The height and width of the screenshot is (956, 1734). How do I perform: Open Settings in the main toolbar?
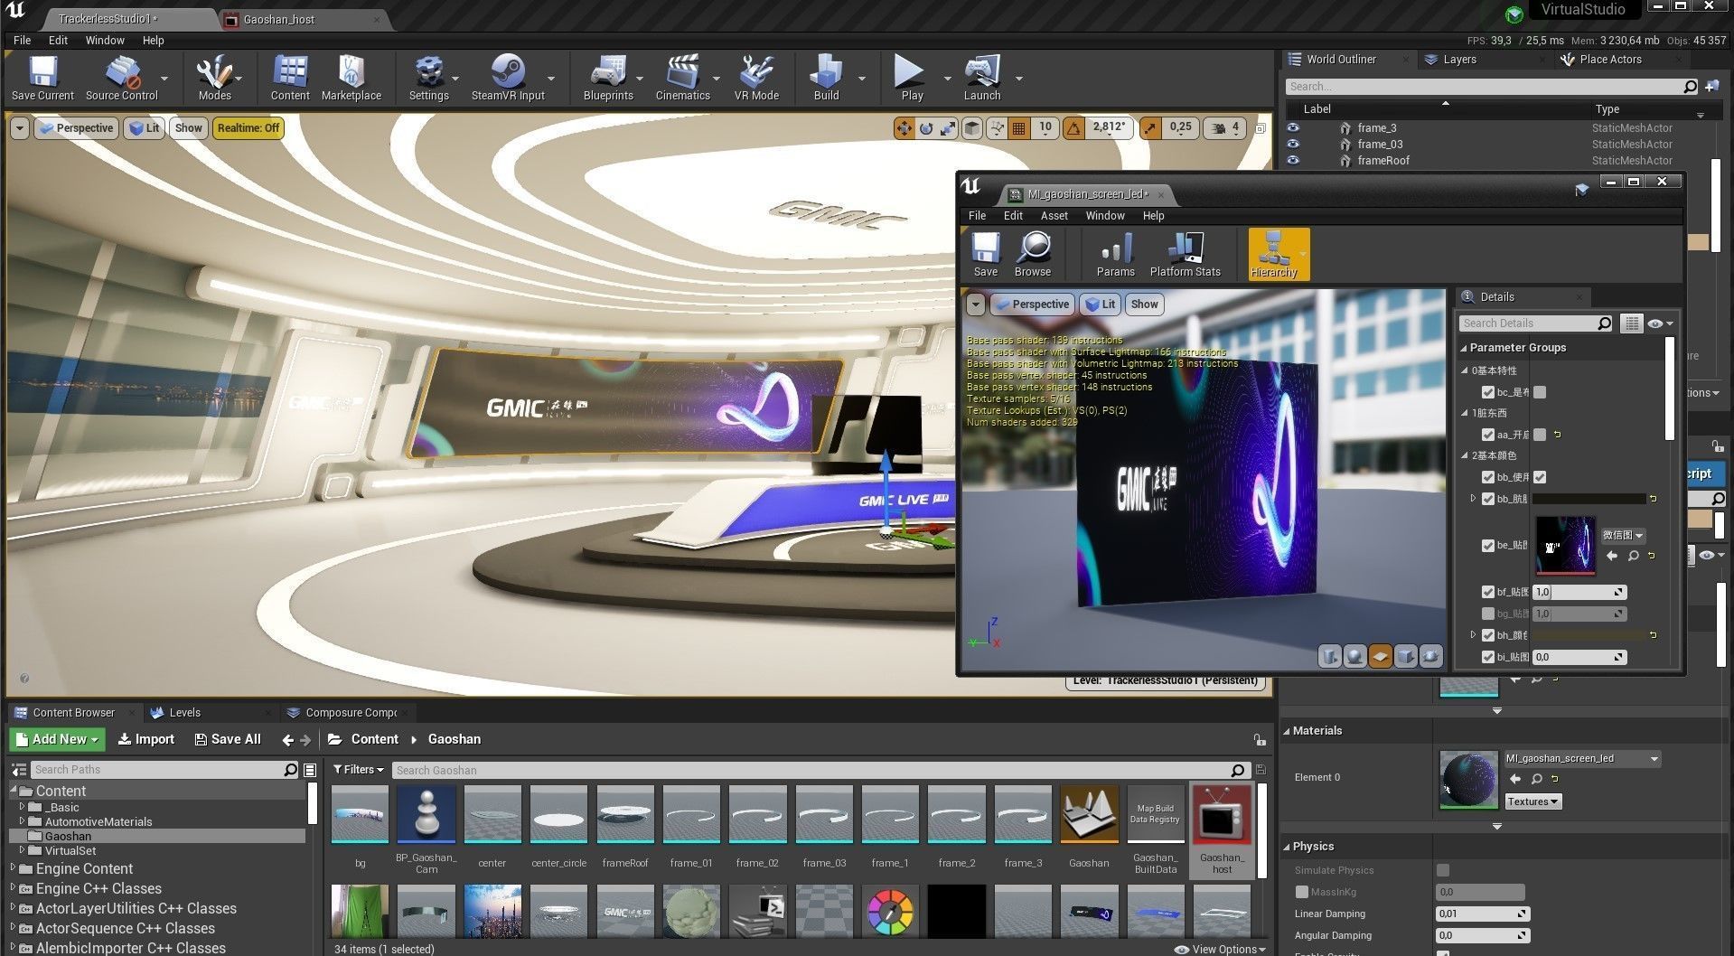click(428, 78)
